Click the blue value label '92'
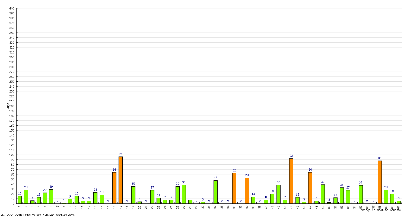The height and width of the screenshot is (217, 407). [x=291, y=156]
